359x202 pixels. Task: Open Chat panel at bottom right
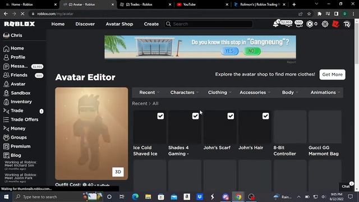[x=347, y=186]
